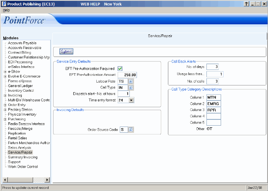Click the Call Type input field
The image size is (268, 191).
click(x=123, y=88)
